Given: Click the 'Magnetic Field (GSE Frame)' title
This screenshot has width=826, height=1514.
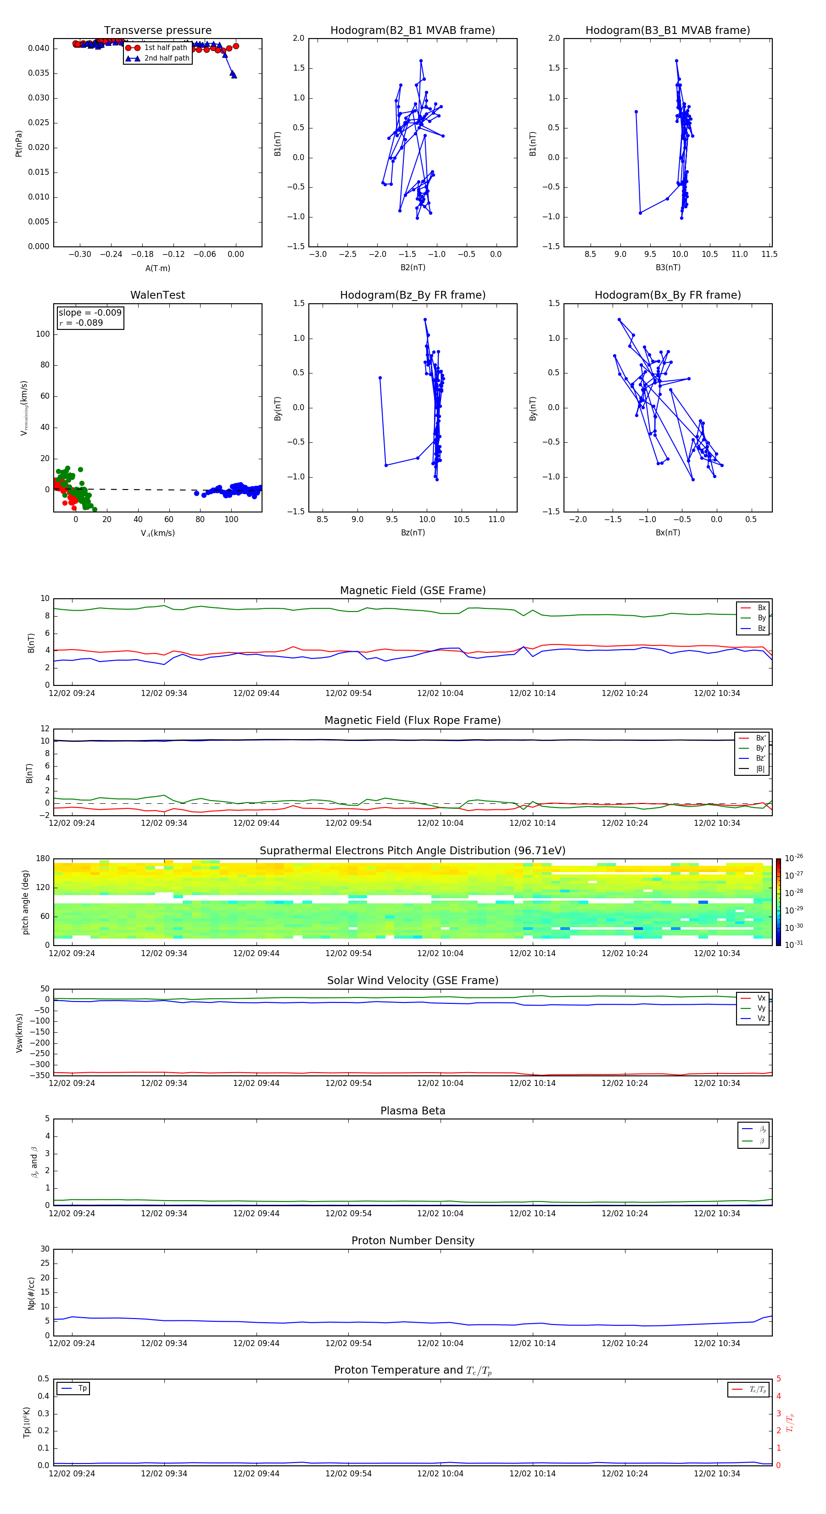Looking at the screenshot, I should pyautogui.click(x=413, y=590).
